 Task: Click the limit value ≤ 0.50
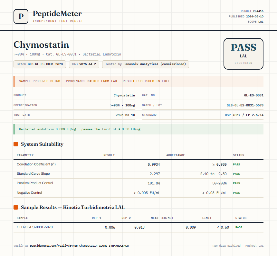223,227
